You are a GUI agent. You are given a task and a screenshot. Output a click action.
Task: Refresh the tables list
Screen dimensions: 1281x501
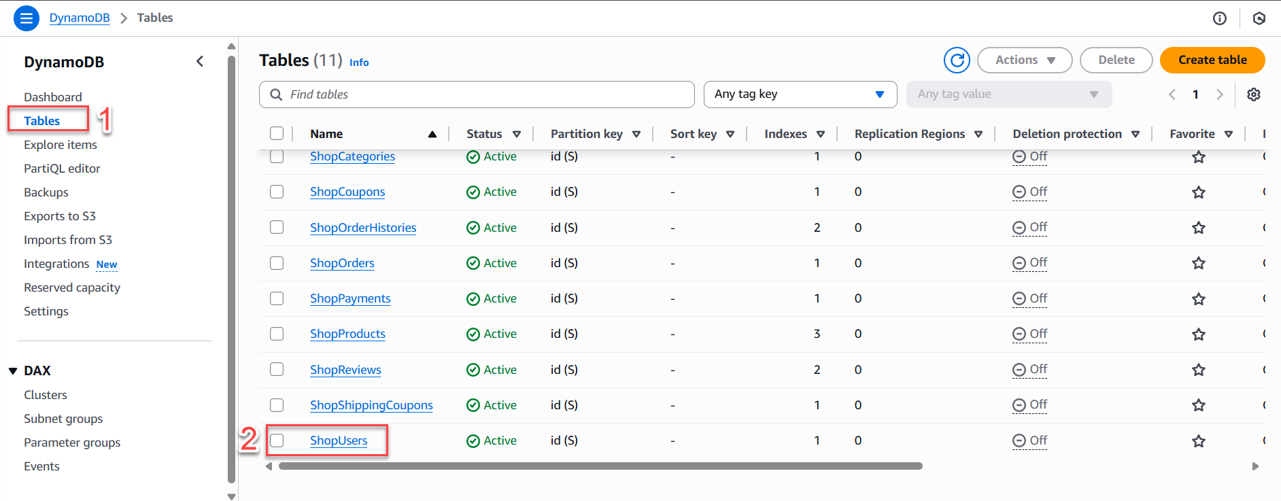[957, 60]
